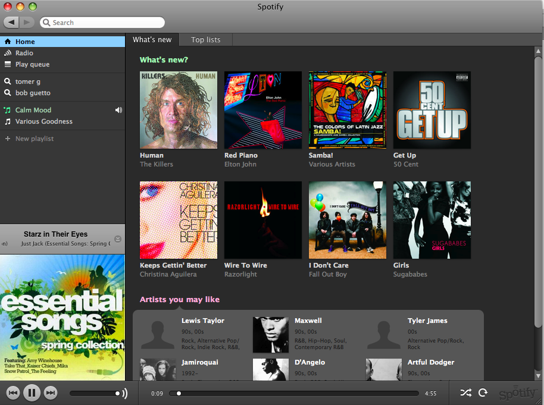
Task: Click the Maxwell artist photo
Action: [x=271, y=335]
